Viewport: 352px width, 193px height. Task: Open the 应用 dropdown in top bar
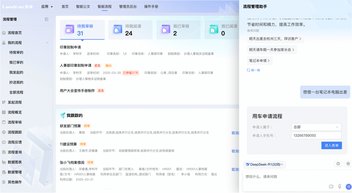[x=47, y=7]
